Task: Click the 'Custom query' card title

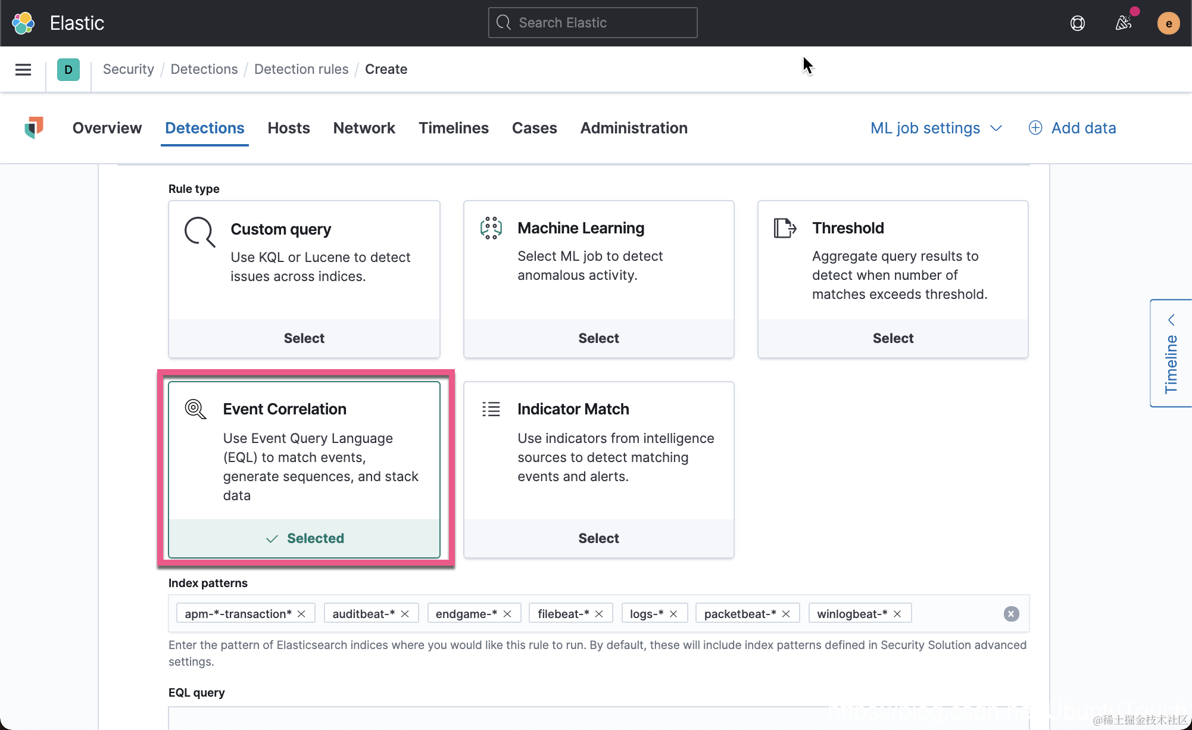Action: pyautogui.click(x=280, y=229)
